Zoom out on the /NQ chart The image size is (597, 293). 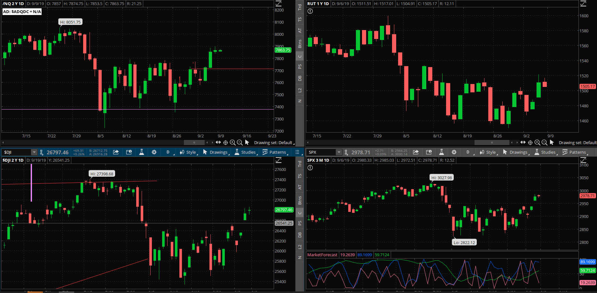(240, 143)
